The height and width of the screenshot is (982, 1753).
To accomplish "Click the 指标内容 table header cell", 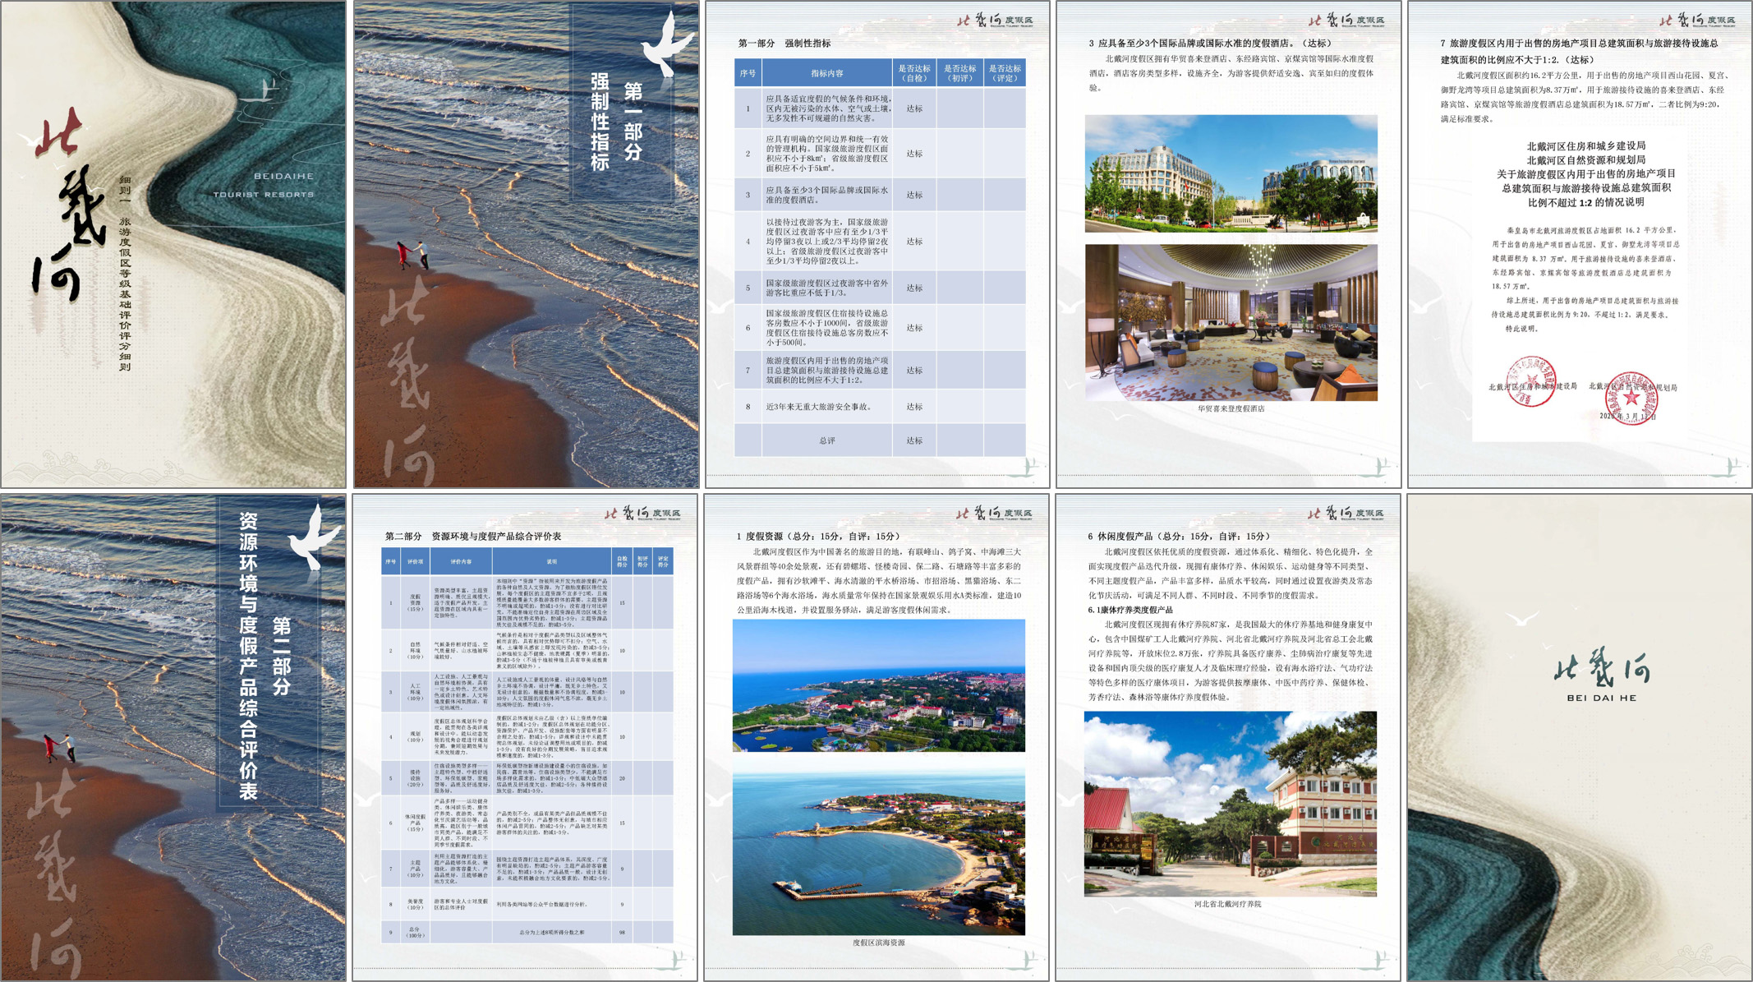I will click(826, 73).
